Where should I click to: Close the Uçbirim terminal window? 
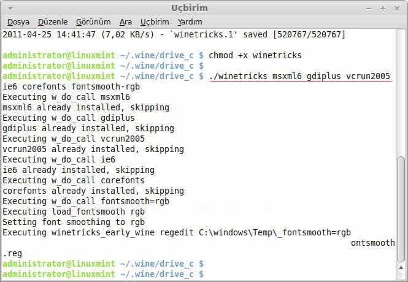[x=396, y=8]
